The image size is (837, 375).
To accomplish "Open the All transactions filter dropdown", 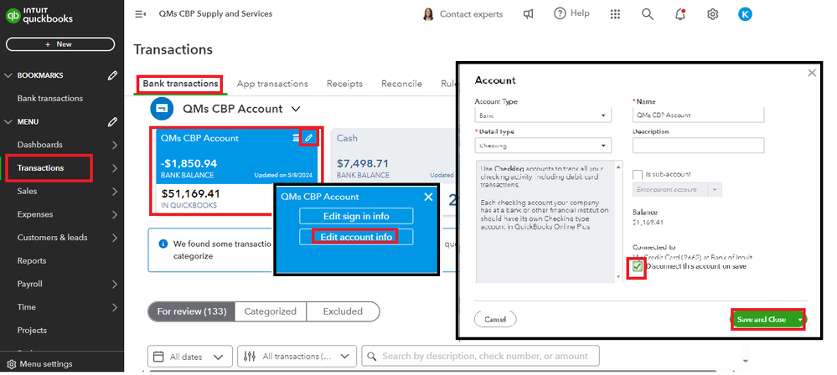I will tap(297, 357).
